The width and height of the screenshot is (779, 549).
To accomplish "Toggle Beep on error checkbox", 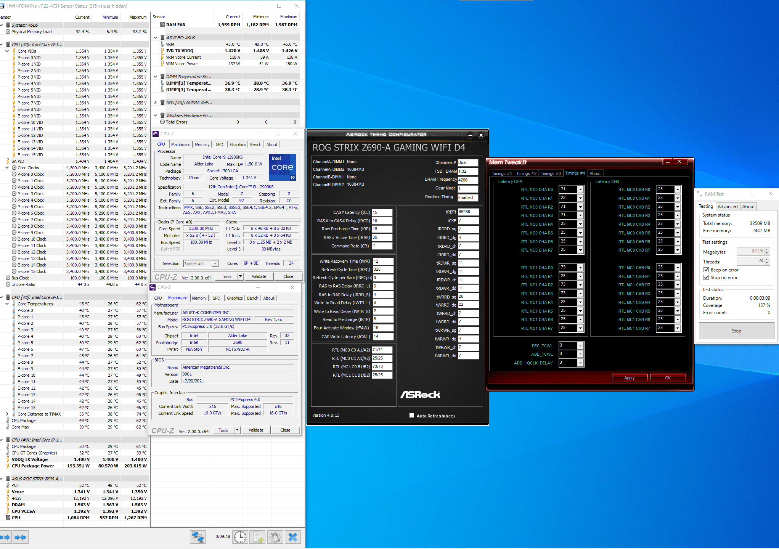I will [x=706, y=270].
